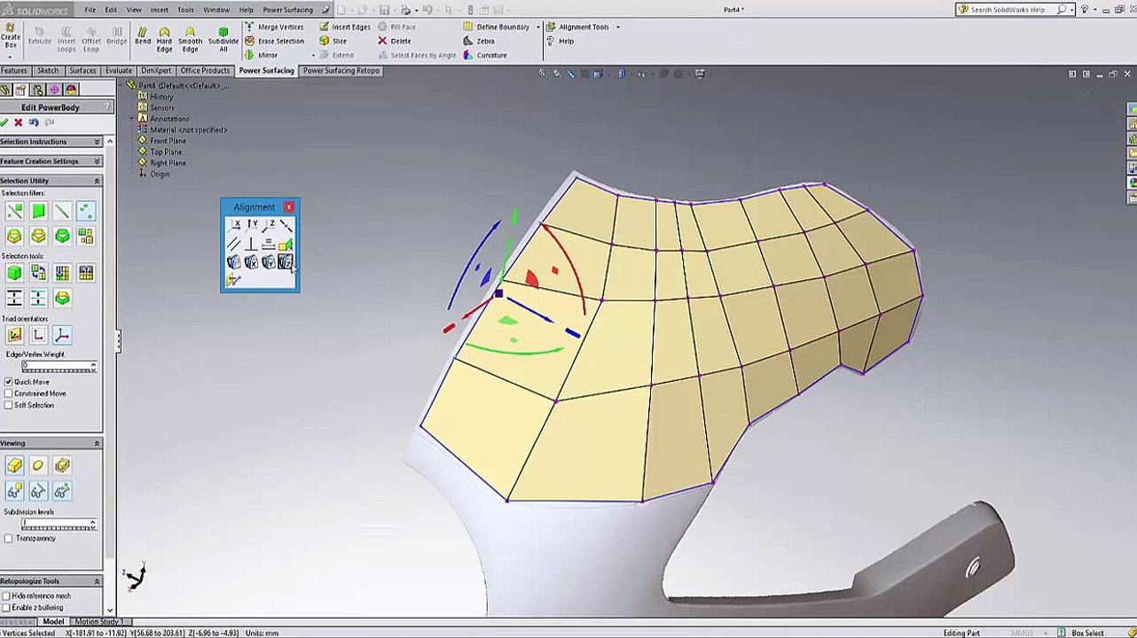Viewport: 1137px width, 638px height.
Task: Open the File menu
Action: click(90, 10)
